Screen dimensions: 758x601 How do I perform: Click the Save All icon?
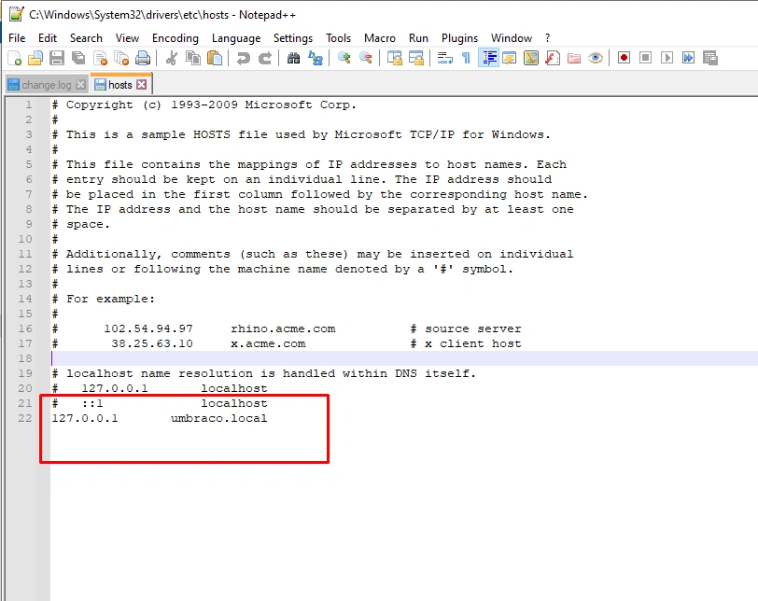(x=78, y=58)
